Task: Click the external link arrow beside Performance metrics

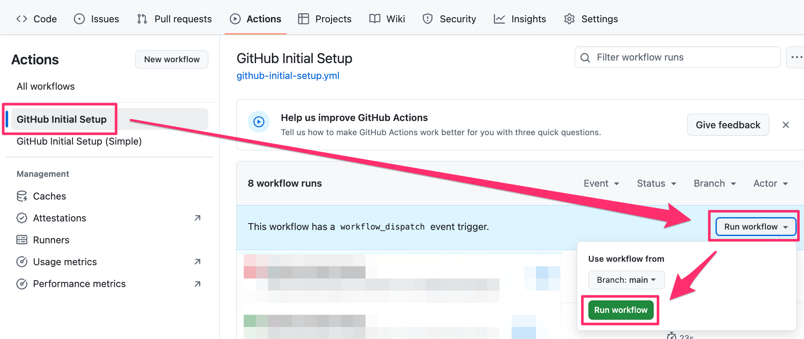Action: [198, 284]
